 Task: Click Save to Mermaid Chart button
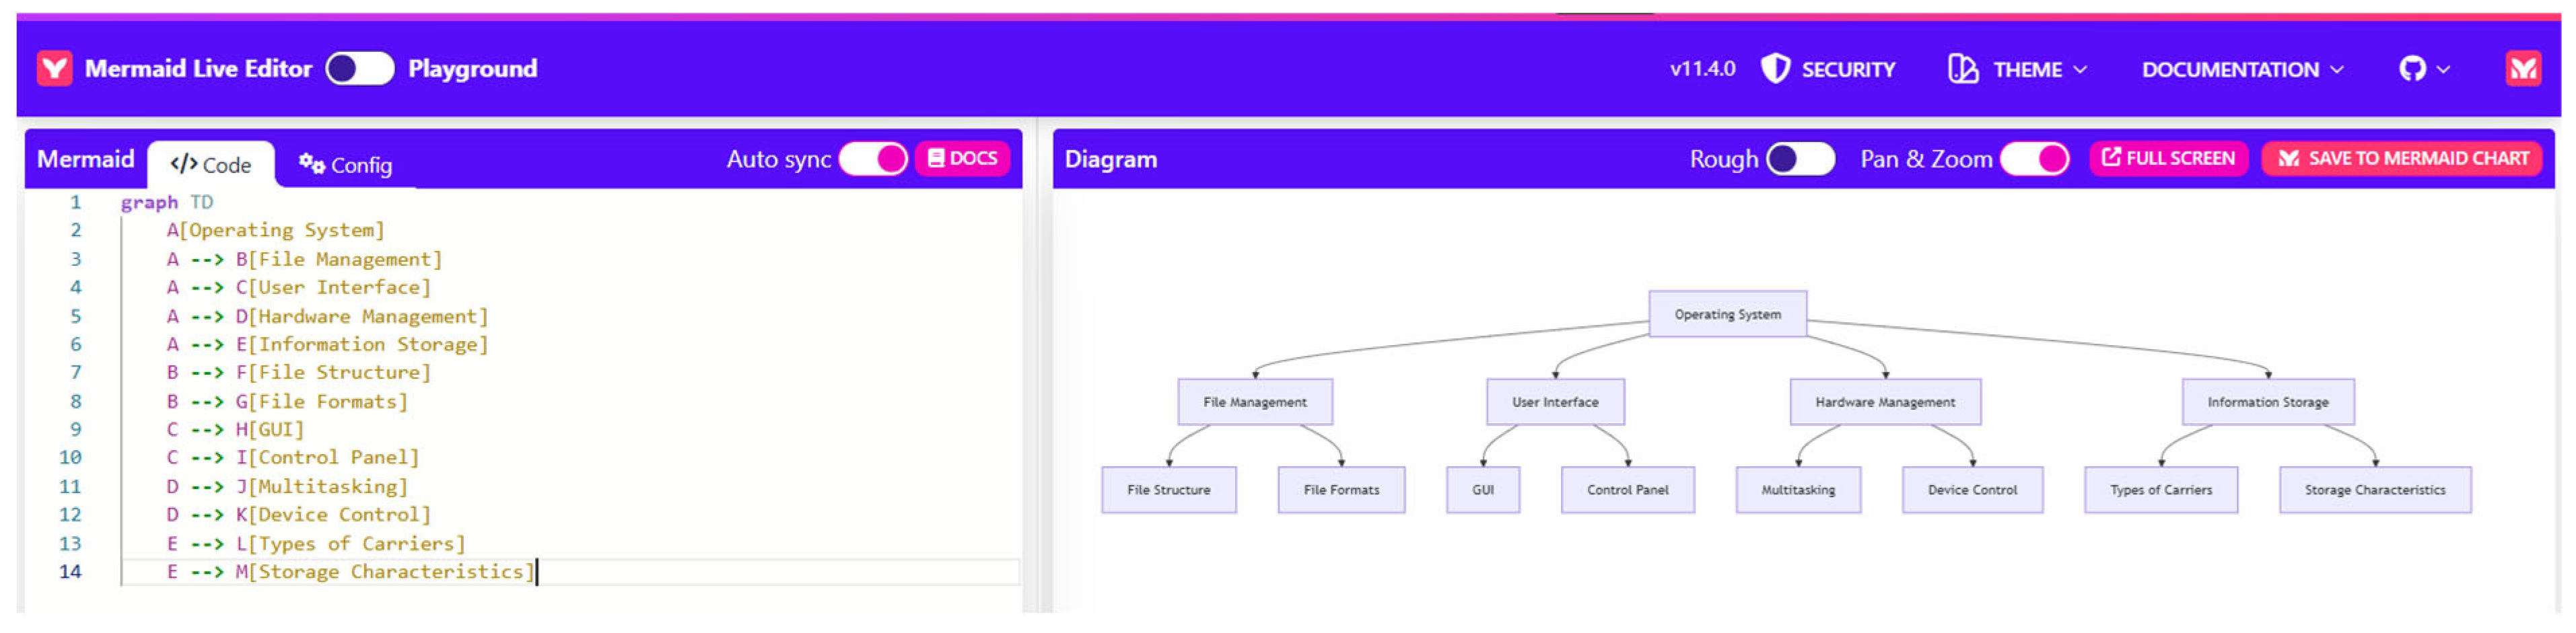[2402, 158]
